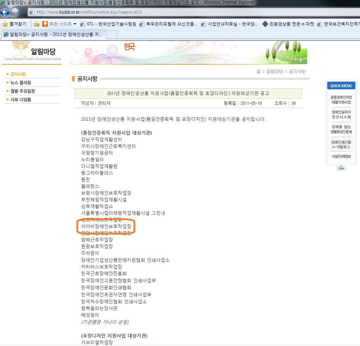Click the 삼육재활작업소 list entry

[97, 206]
